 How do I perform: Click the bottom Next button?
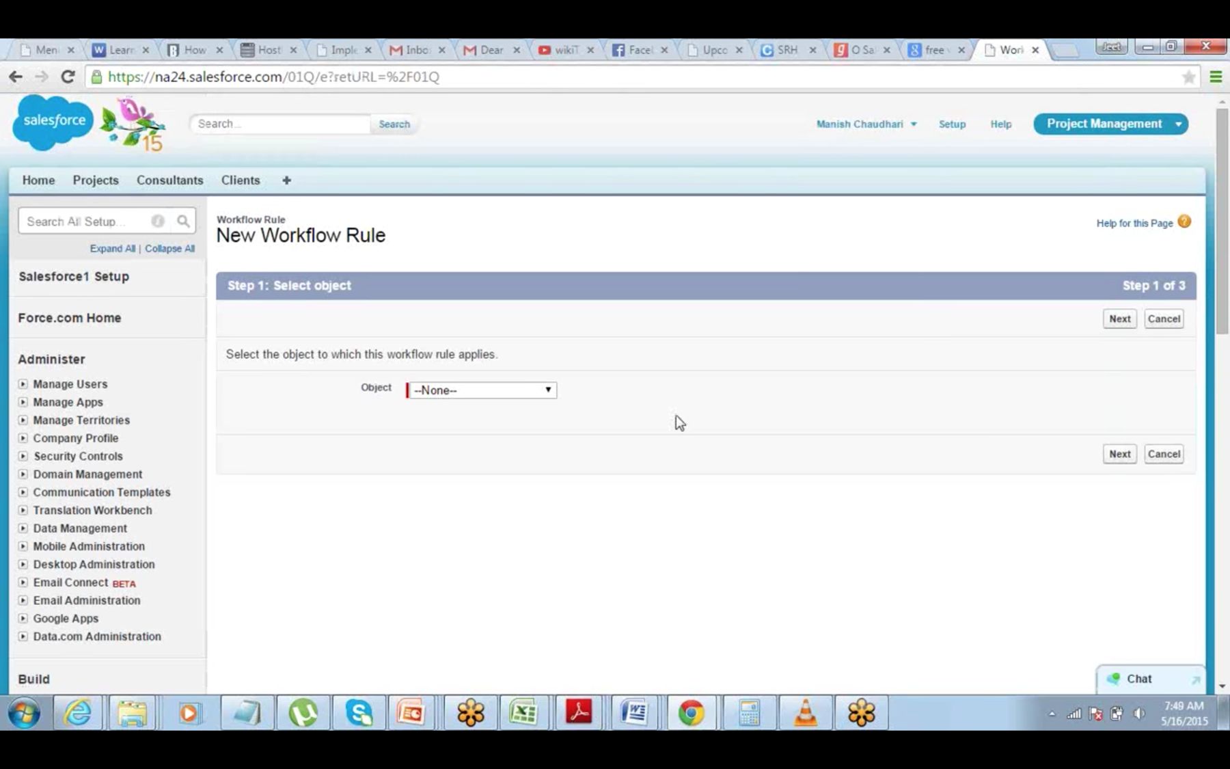click(1119, 454)
